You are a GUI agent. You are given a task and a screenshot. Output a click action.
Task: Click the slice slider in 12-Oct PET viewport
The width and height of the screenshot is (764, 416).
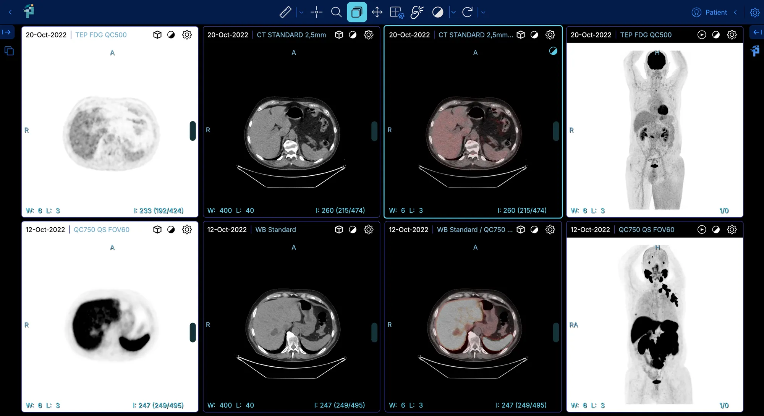tap(193, 332)
